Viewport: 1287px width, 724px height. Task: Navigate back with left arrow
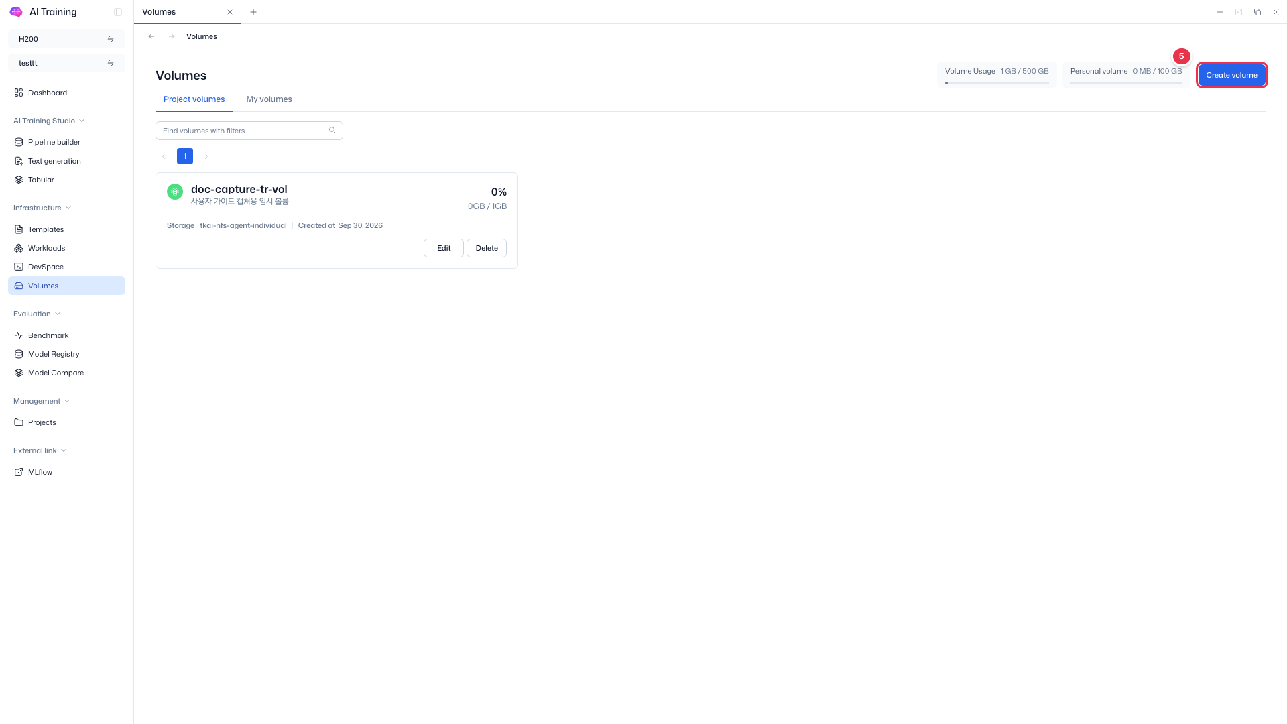point(151,36)
